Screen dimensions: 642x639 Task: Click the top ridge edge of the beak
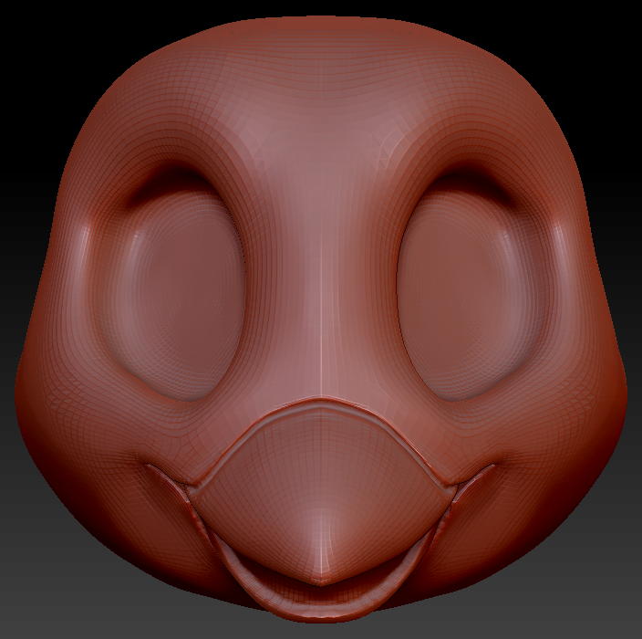[x=319, y=400]
